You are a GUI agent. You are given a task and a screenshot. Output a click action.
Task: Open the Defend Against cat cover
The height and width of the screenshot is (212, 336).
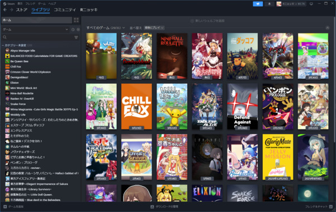(x=243, y=107)
